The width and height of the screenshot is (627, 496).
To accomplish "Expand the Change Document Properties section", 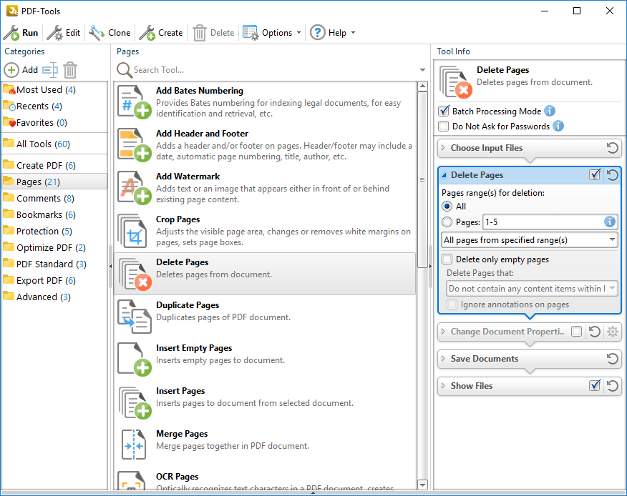I will [x=443, y=332].
